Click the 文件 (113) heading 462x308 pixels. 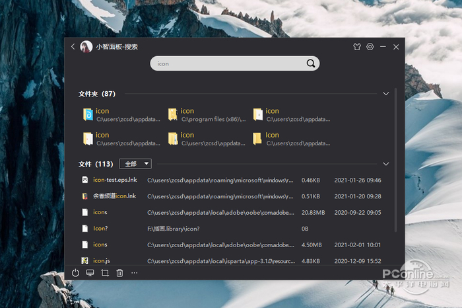(96, 164)
